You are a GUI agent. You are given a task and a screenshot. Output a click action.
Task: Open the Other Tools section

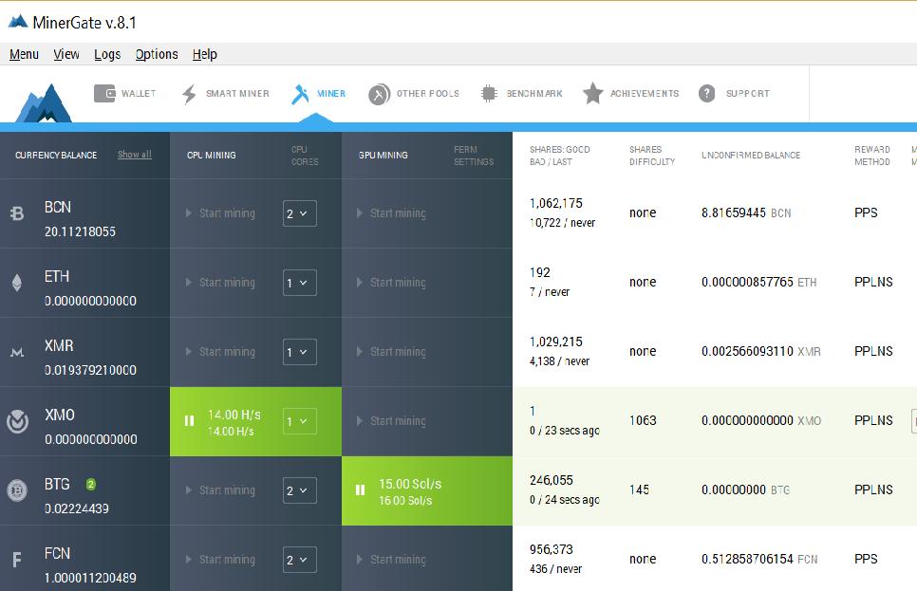pyautogui.click(x=414, y=94)
